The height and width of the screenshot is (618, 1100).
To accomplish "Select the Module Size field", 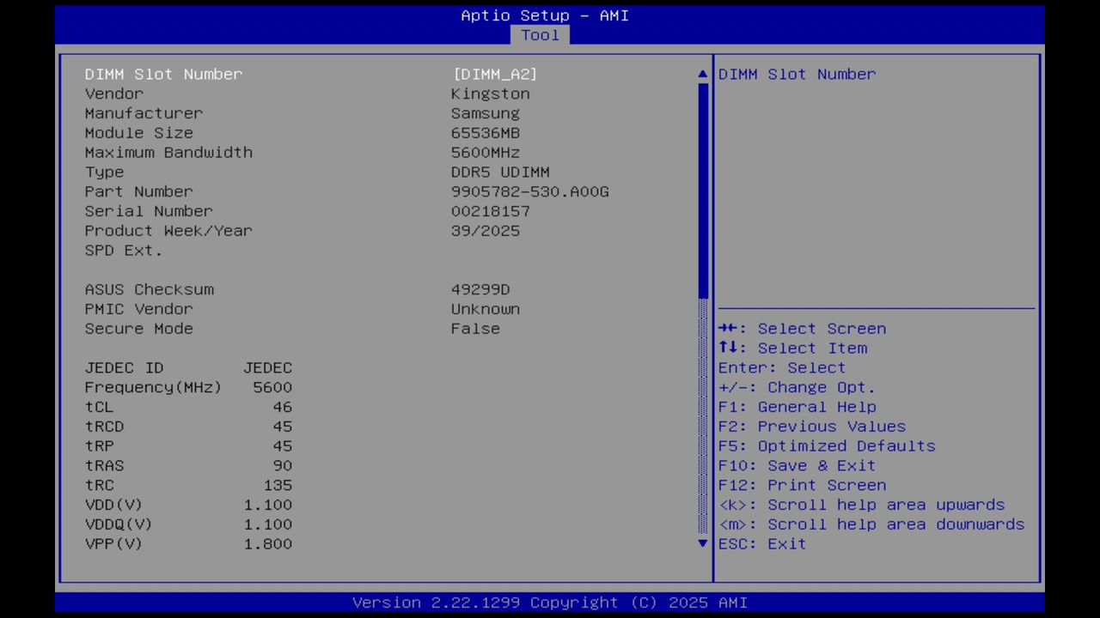I will click(138, 132).
